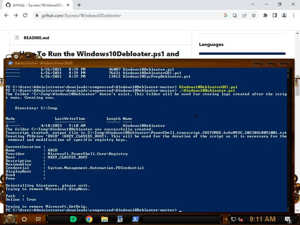300x225 pixels.
Task: Click the GitHub page vertical scrollbar thumb
Action: point(297,86)
